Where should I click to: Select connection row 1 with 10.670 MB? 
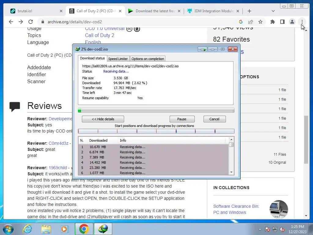154,147
